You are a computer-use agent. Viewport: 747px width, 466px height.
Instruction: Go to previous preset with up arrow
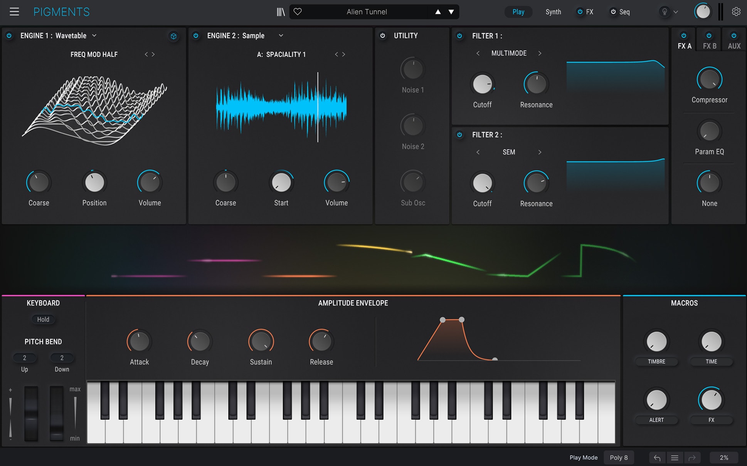pos(438,12)
